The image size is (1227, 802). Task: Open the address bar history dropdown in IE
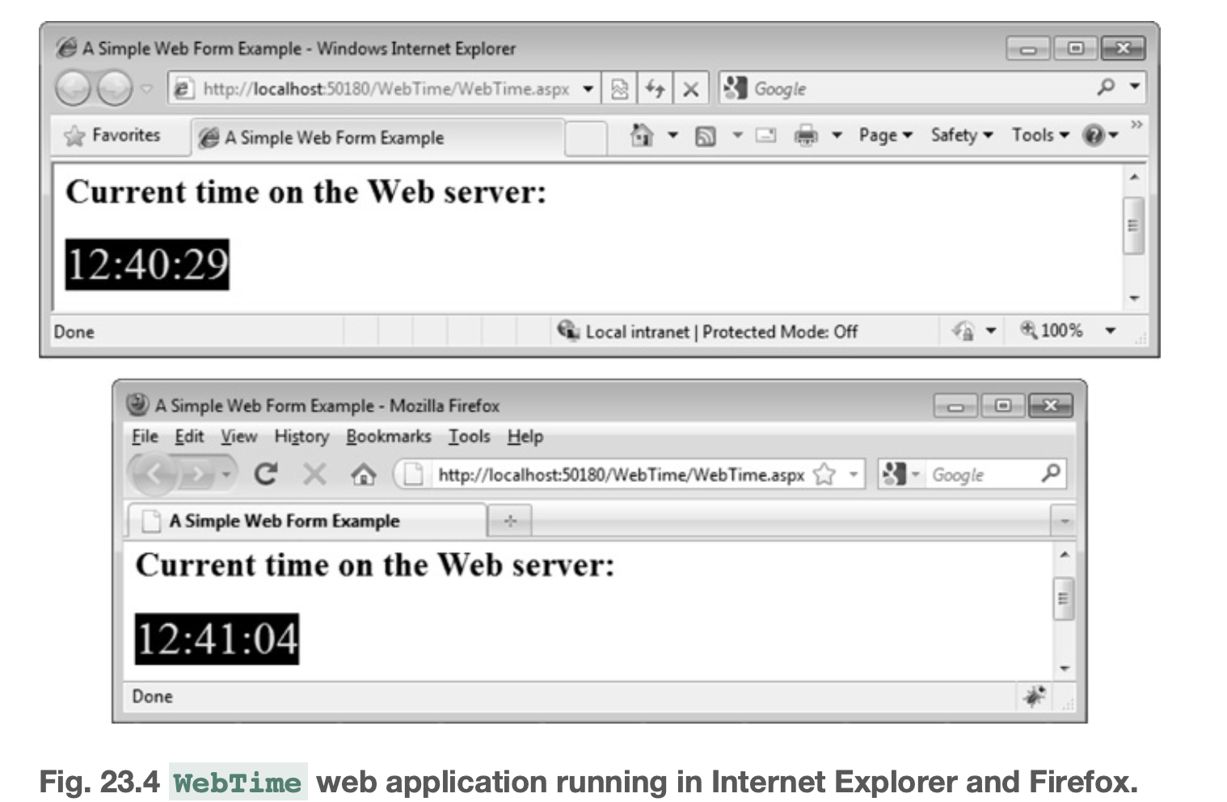(x=589, y=89)
